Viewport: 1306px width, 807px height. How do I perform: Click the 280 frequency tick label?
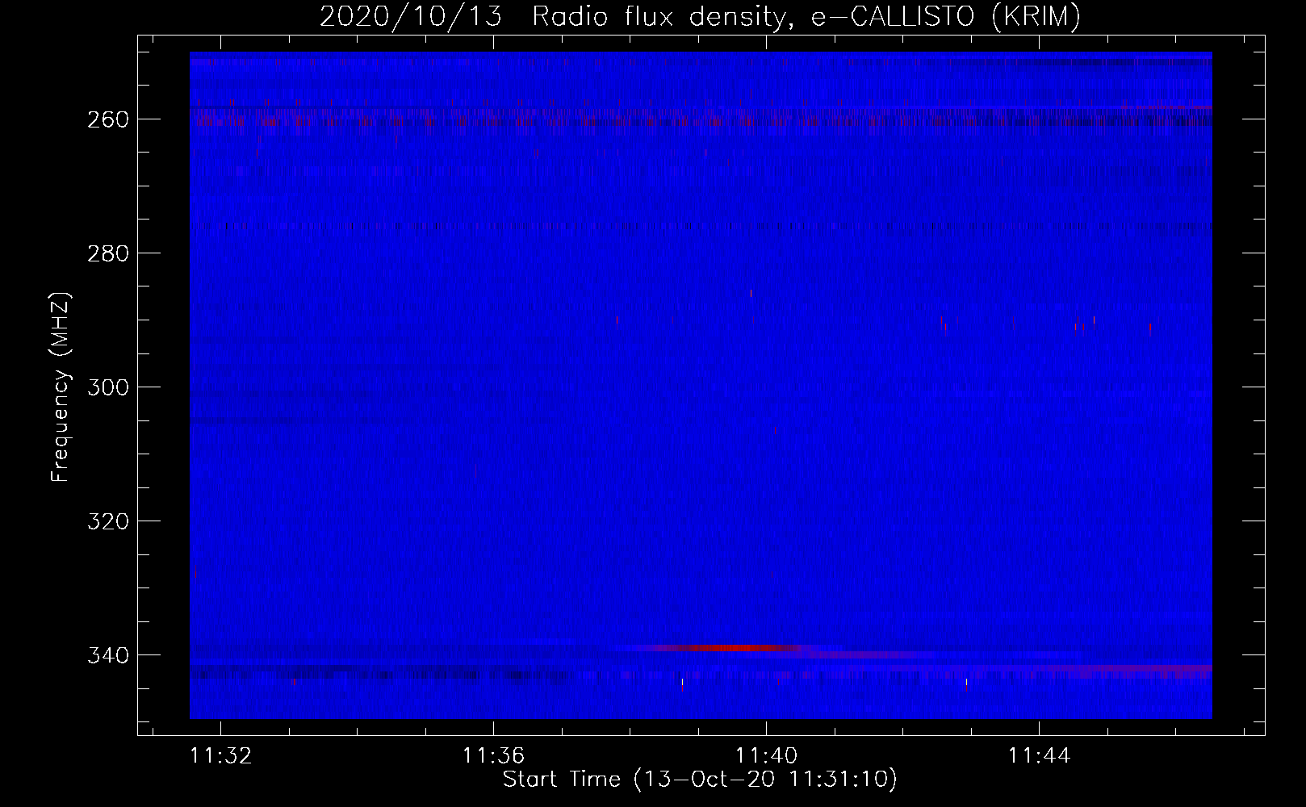click(x=107, y=253)
